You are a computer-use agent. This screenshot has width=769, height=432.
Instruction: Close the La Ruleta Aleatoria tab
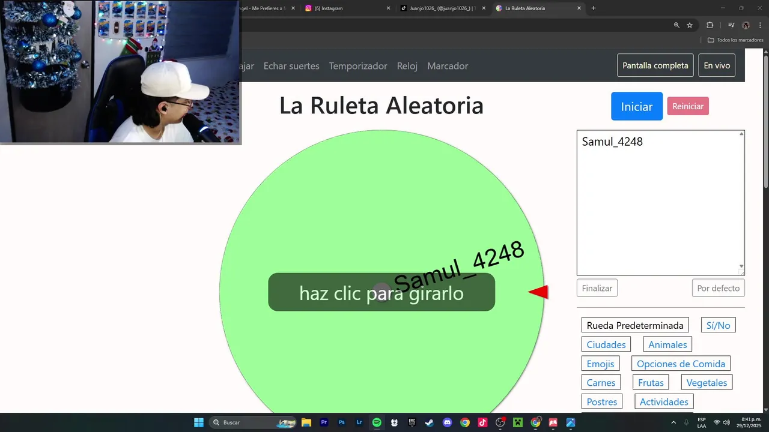[579, 8]
